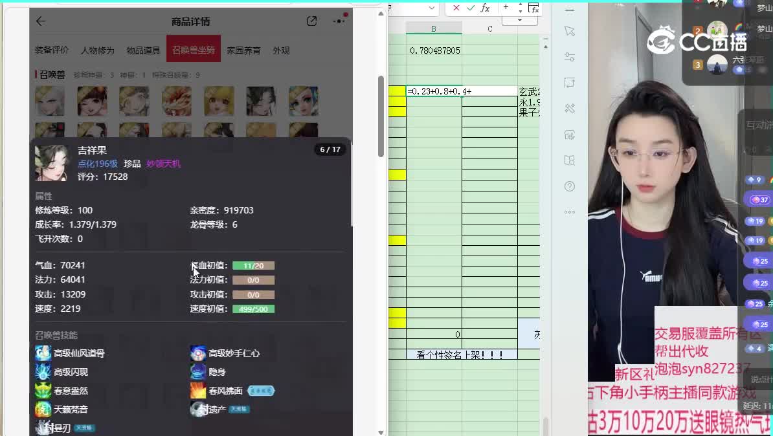
Task: Open the fx insert function button
Action: pos(485,8)
